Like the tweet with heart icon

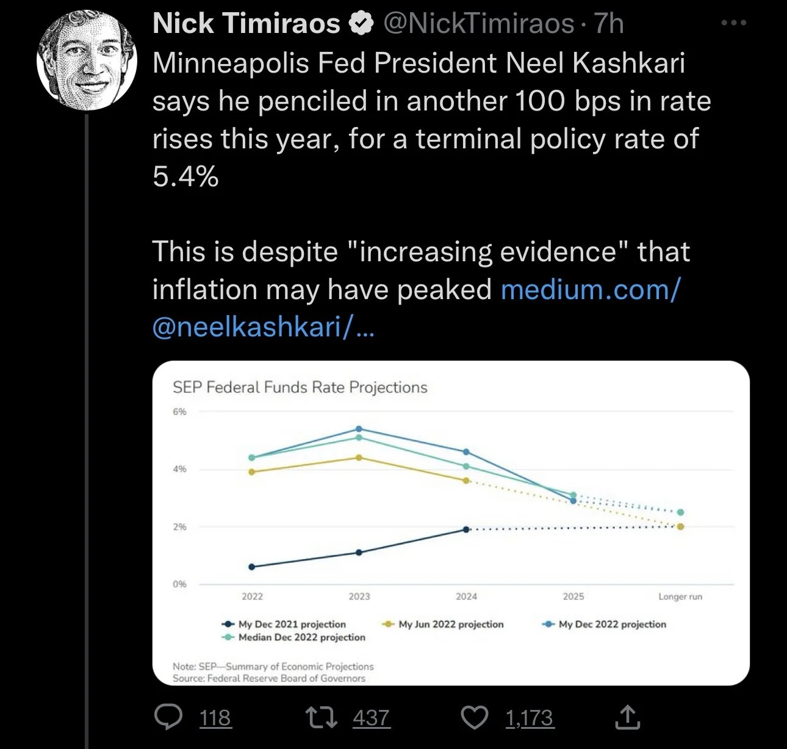(x=474, y=718)
